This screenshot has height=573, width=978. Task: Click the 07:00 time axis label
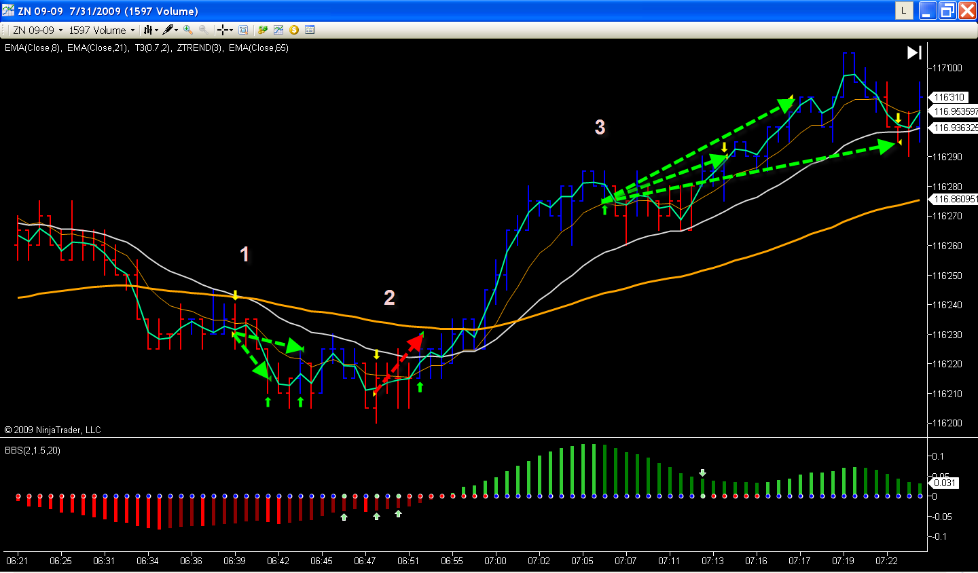[x=495, y=561]
